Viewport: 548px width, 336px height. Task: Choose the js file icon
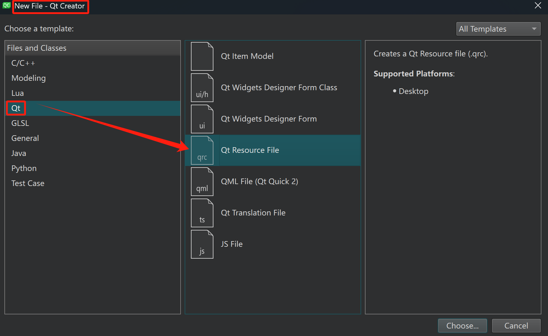pyautogui.click(x=202, y=244)
